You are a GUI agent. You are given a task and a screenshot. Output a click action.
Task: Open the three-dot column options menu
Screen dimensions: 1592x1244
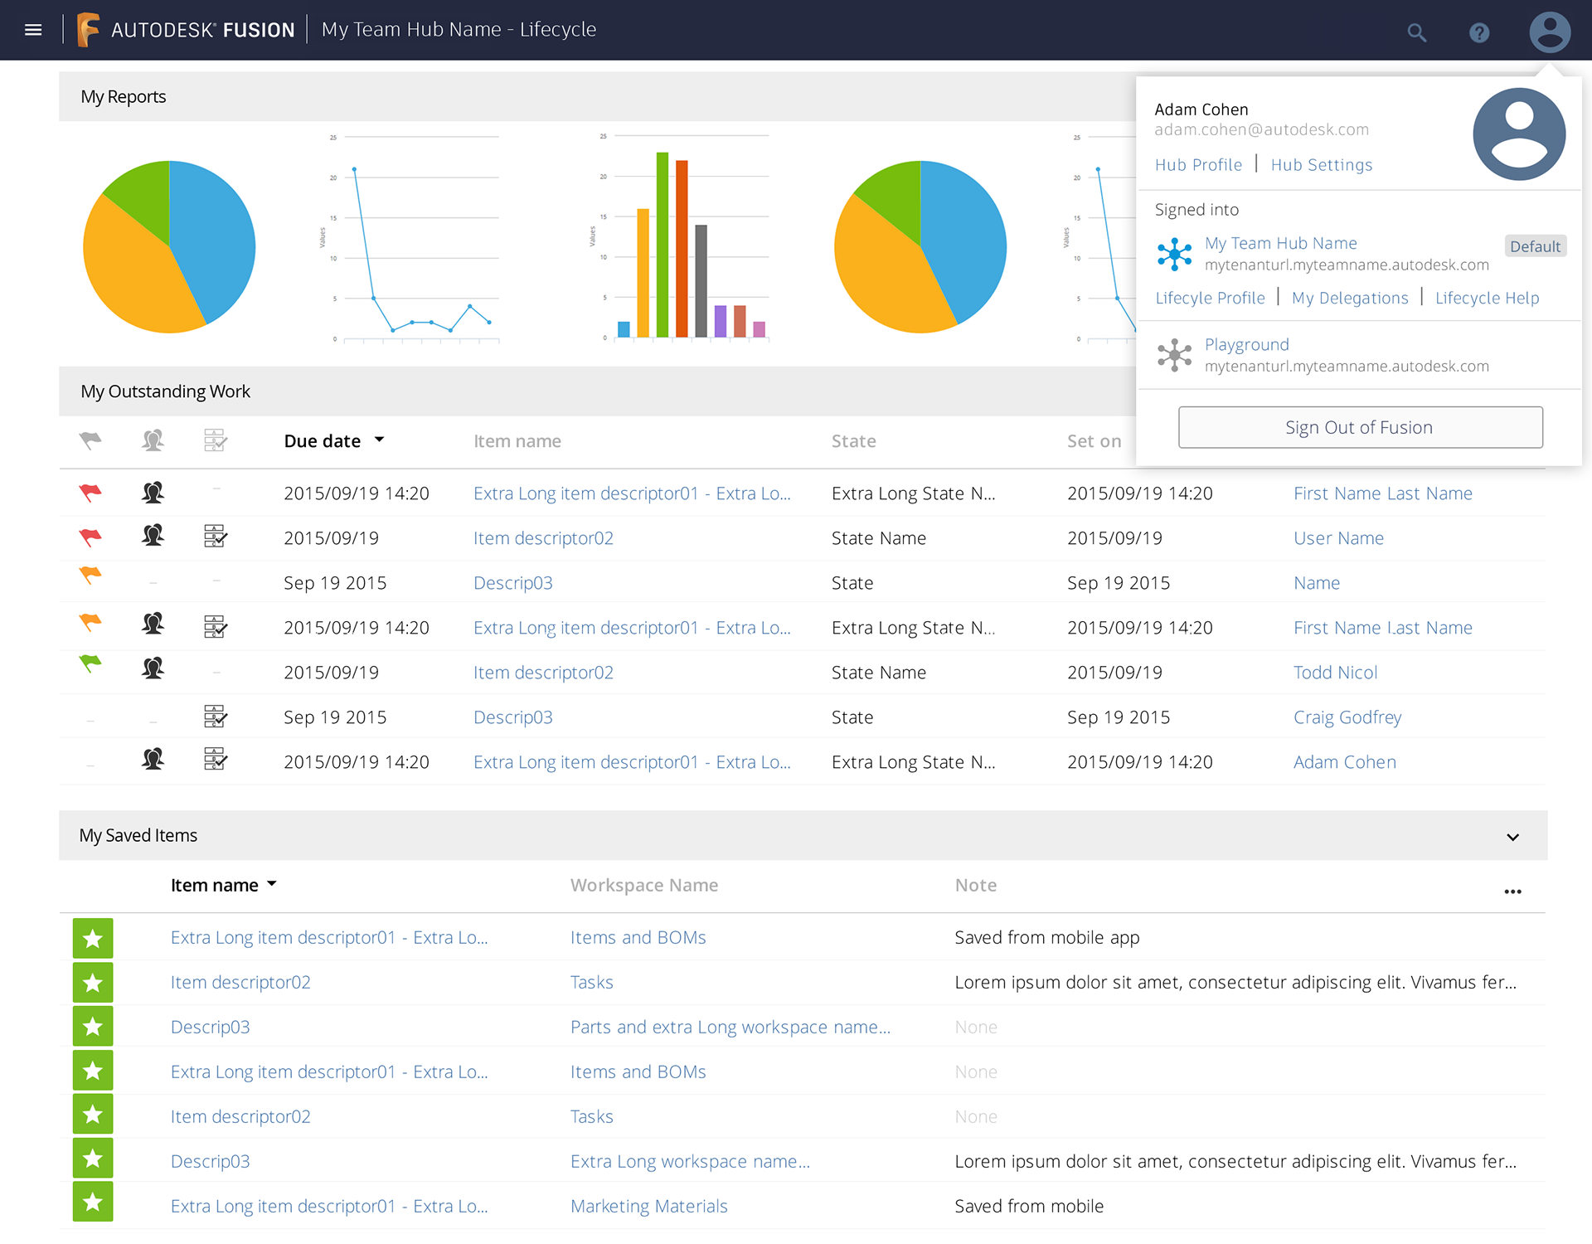click(x=1512, y=892)
